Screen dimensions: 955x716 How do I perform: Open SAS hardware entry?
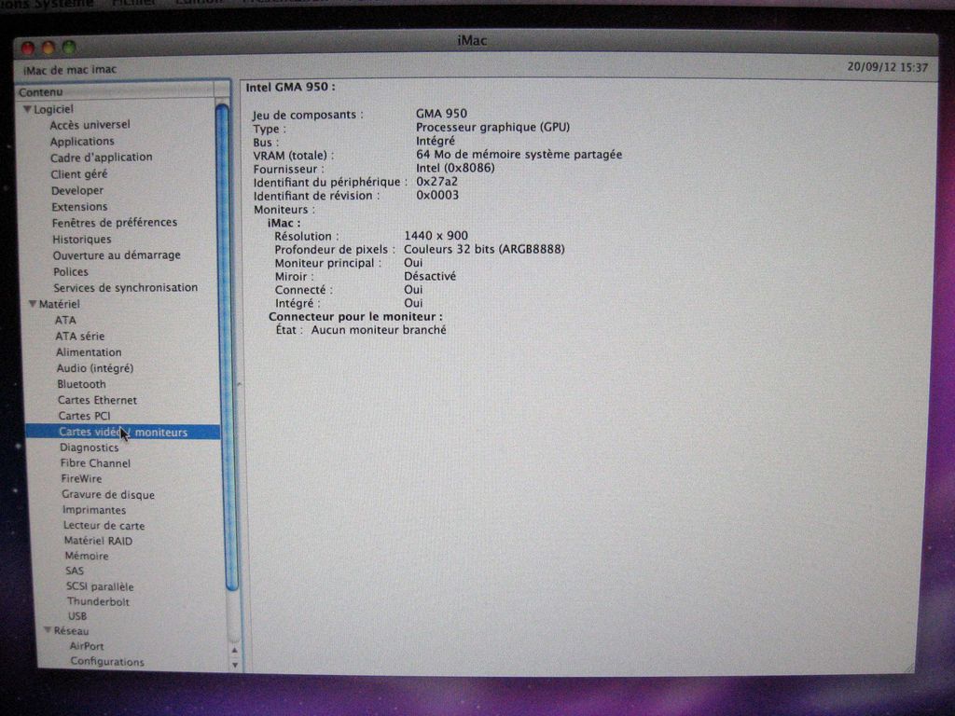(x=75, y=571)
